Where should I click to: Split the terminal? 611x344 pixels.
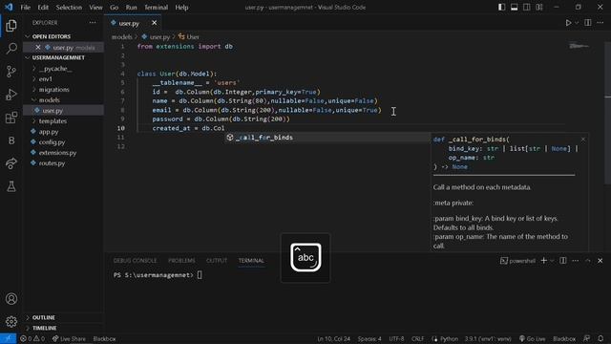click(563, 261)
